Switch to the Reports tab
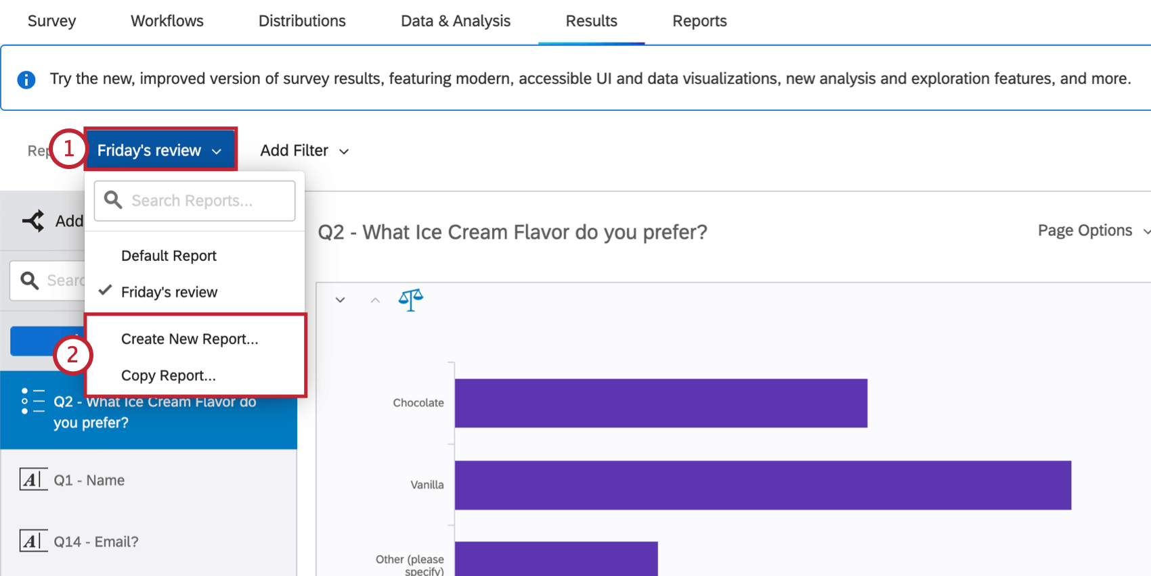Viewport: 1151px width, 576px height. tap(699, 21)
